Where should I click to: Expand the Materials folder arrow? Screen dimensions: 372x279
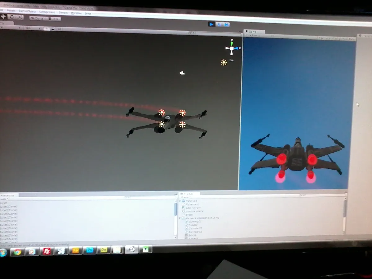point(180,201)
